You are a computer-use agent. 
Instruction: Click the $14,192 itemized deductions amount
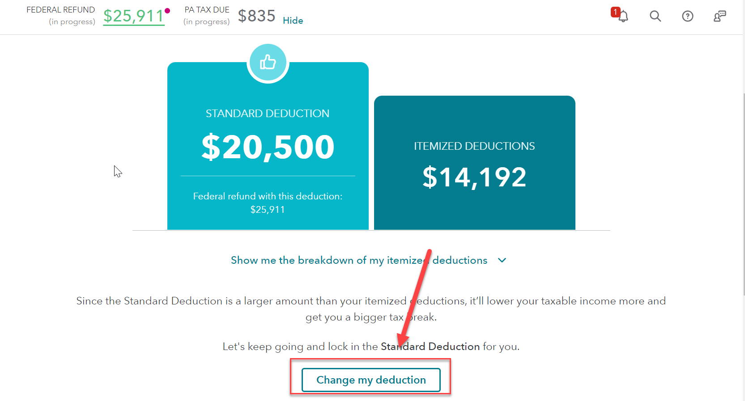point(474,177)
